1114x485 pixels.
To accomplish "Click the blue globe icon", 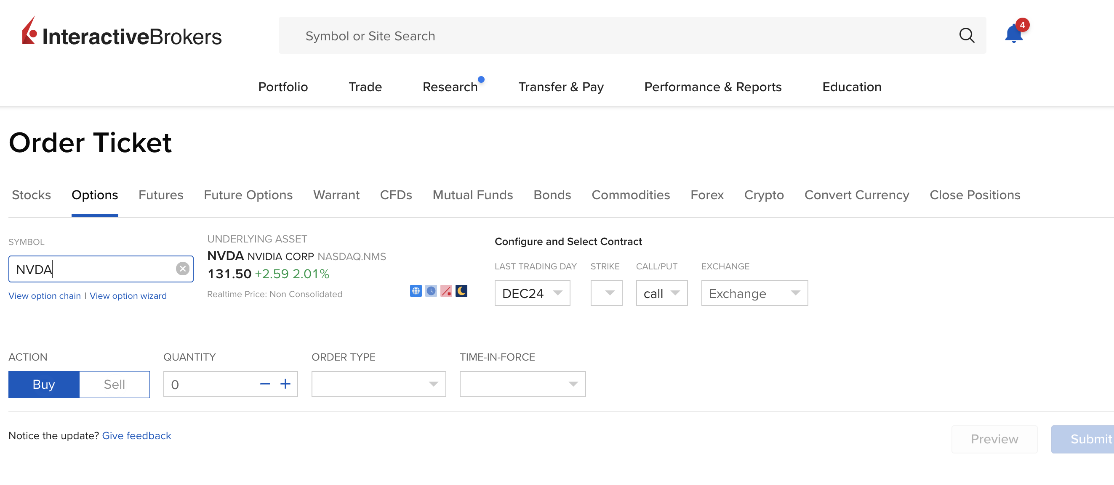I will pos(415,291).
